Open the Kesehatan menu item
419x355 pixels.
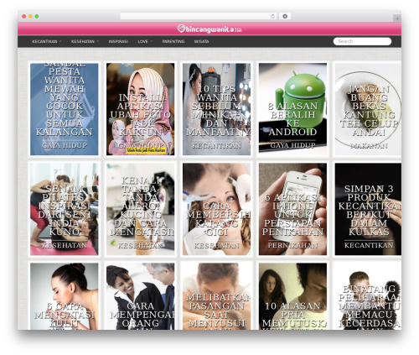point(83,41)
